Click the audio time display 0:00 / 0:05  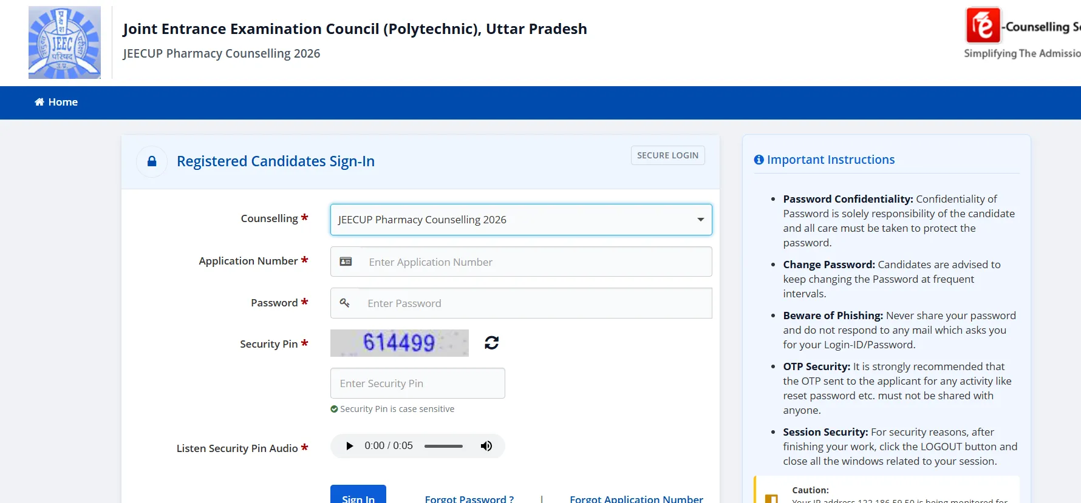coord(389,446)
